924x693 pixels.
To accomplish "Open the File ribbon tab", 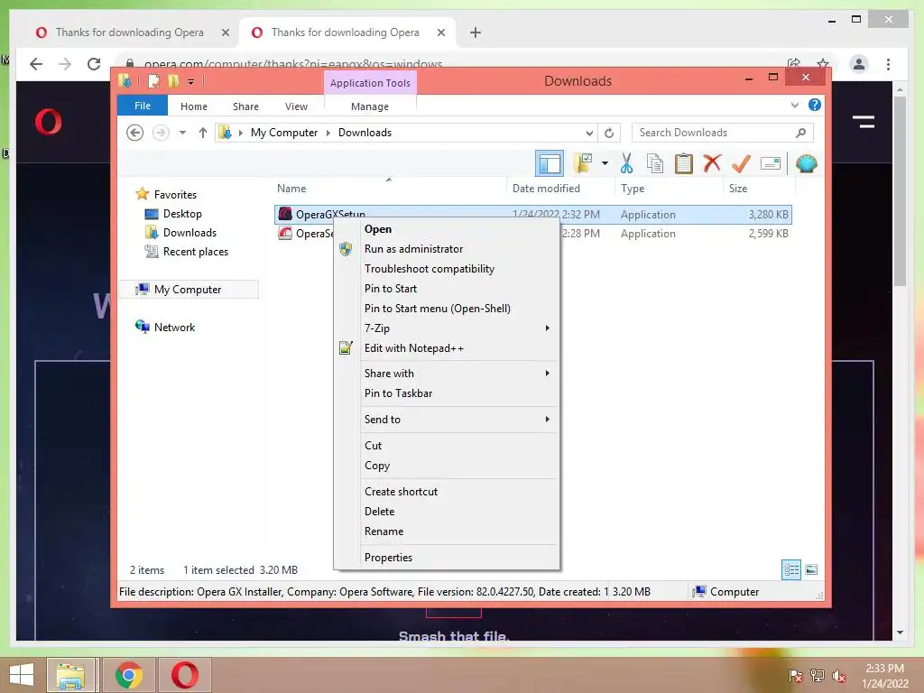I will (143, 106).
